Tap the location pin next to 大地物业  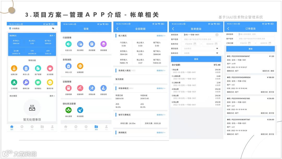[x=10, y=28]
